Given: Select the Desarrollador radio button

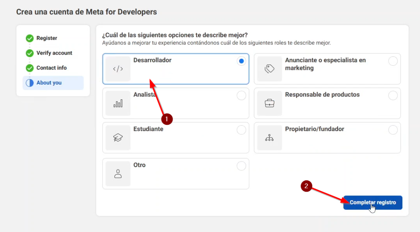Looking at the screenshot, I should 241,61.
